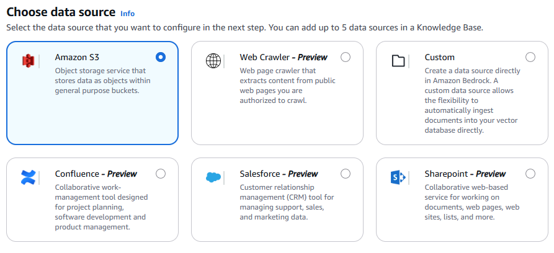The height and width of the screenshot is (253, 554).
Task: Open the Info link beside the heading
Action: (127, 13)
